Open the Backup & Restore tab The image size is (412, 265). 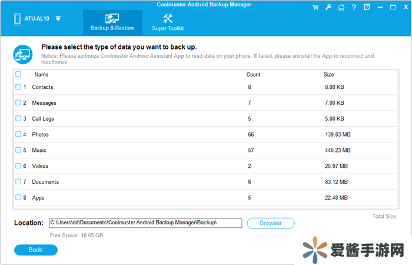pyautogui.click(x=112, y=22)
